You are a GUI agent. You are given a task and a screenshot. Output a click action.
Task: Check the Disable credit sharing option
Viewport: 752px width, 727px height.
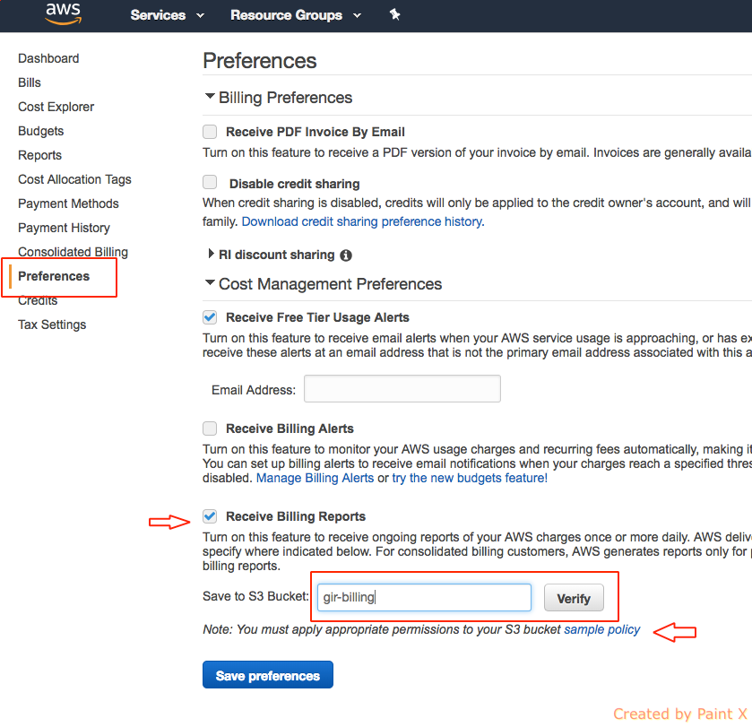click(x=209, y=182)
